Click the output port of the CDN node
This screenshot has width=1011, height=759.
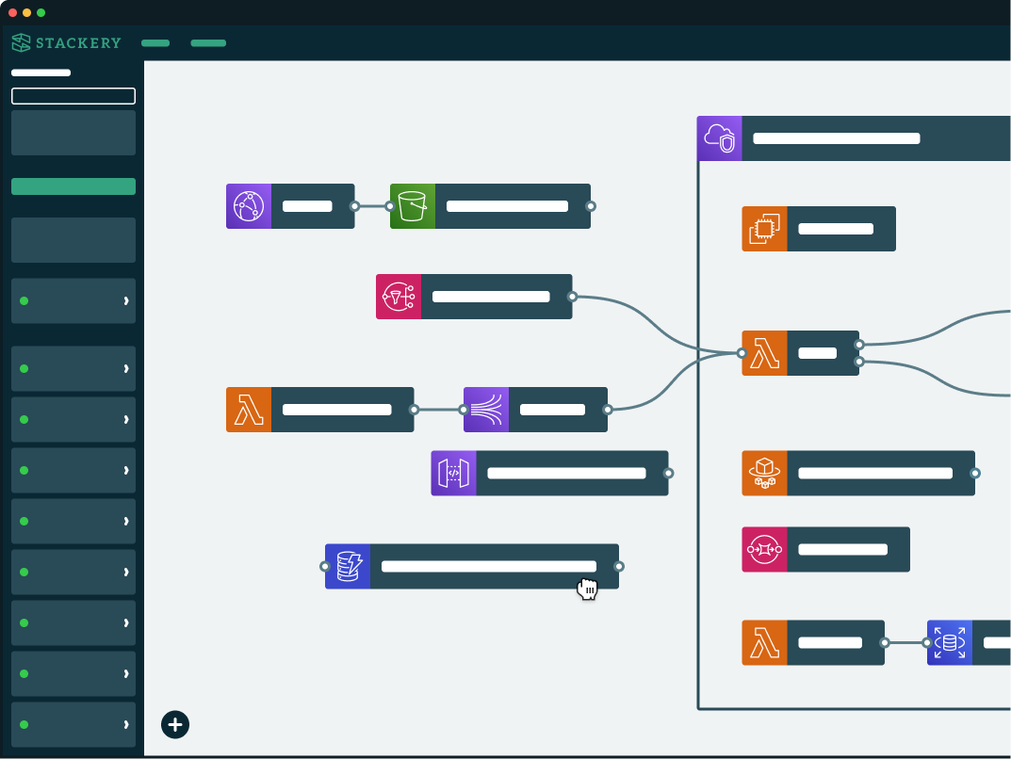354,206
